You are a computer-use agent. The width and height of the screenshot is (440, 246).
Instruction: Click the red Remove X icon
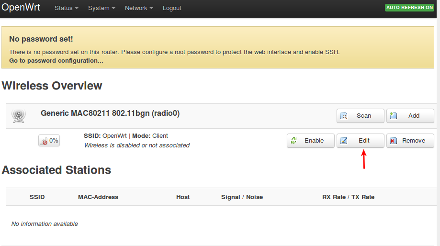pyautogui.click(x=394, y=141)
